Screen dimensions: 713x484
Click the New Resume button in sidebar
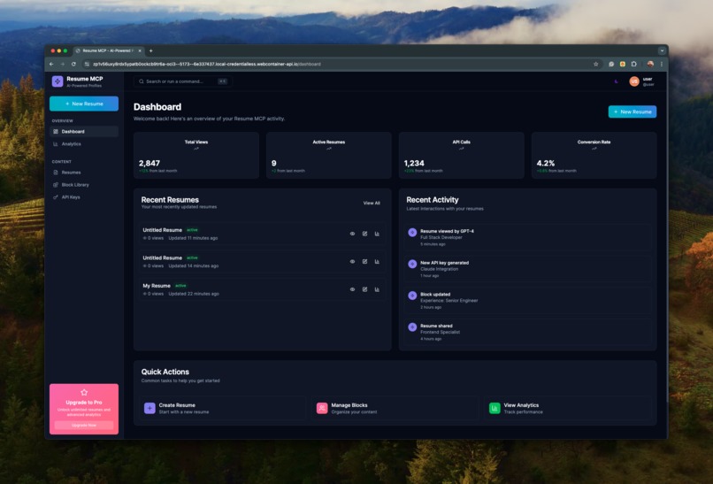(84, 104)
